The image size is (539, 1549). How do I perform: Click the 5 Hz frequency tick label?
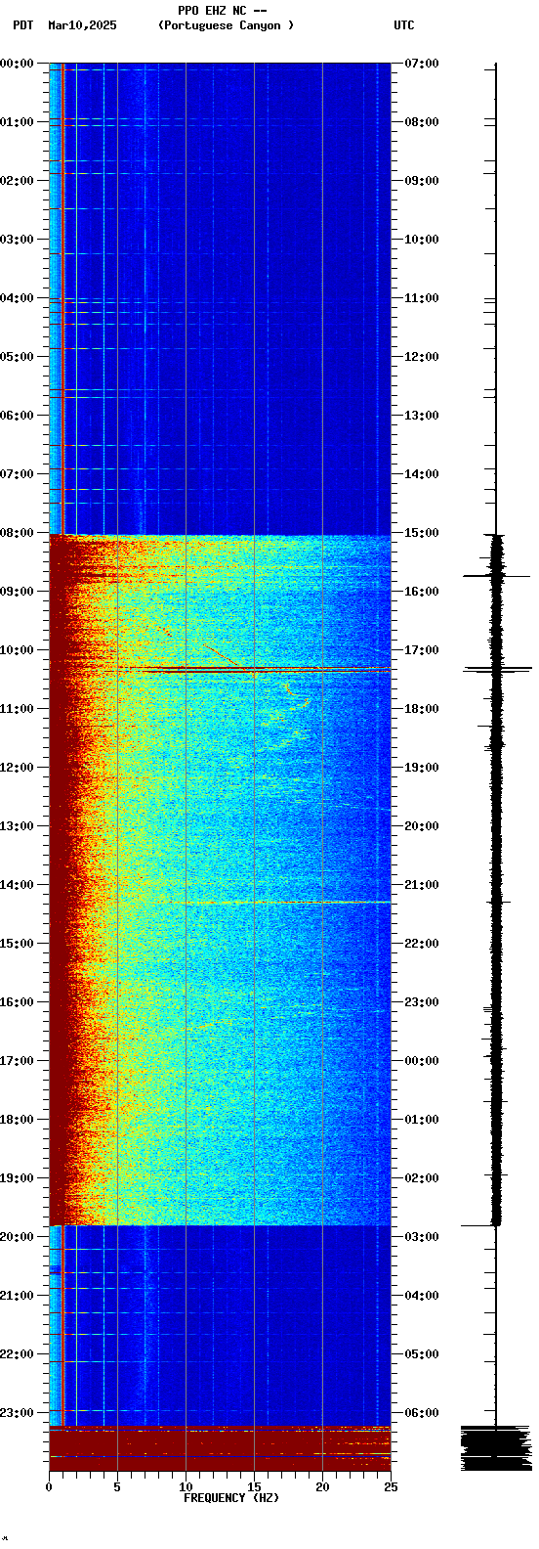coord(117,1487)
